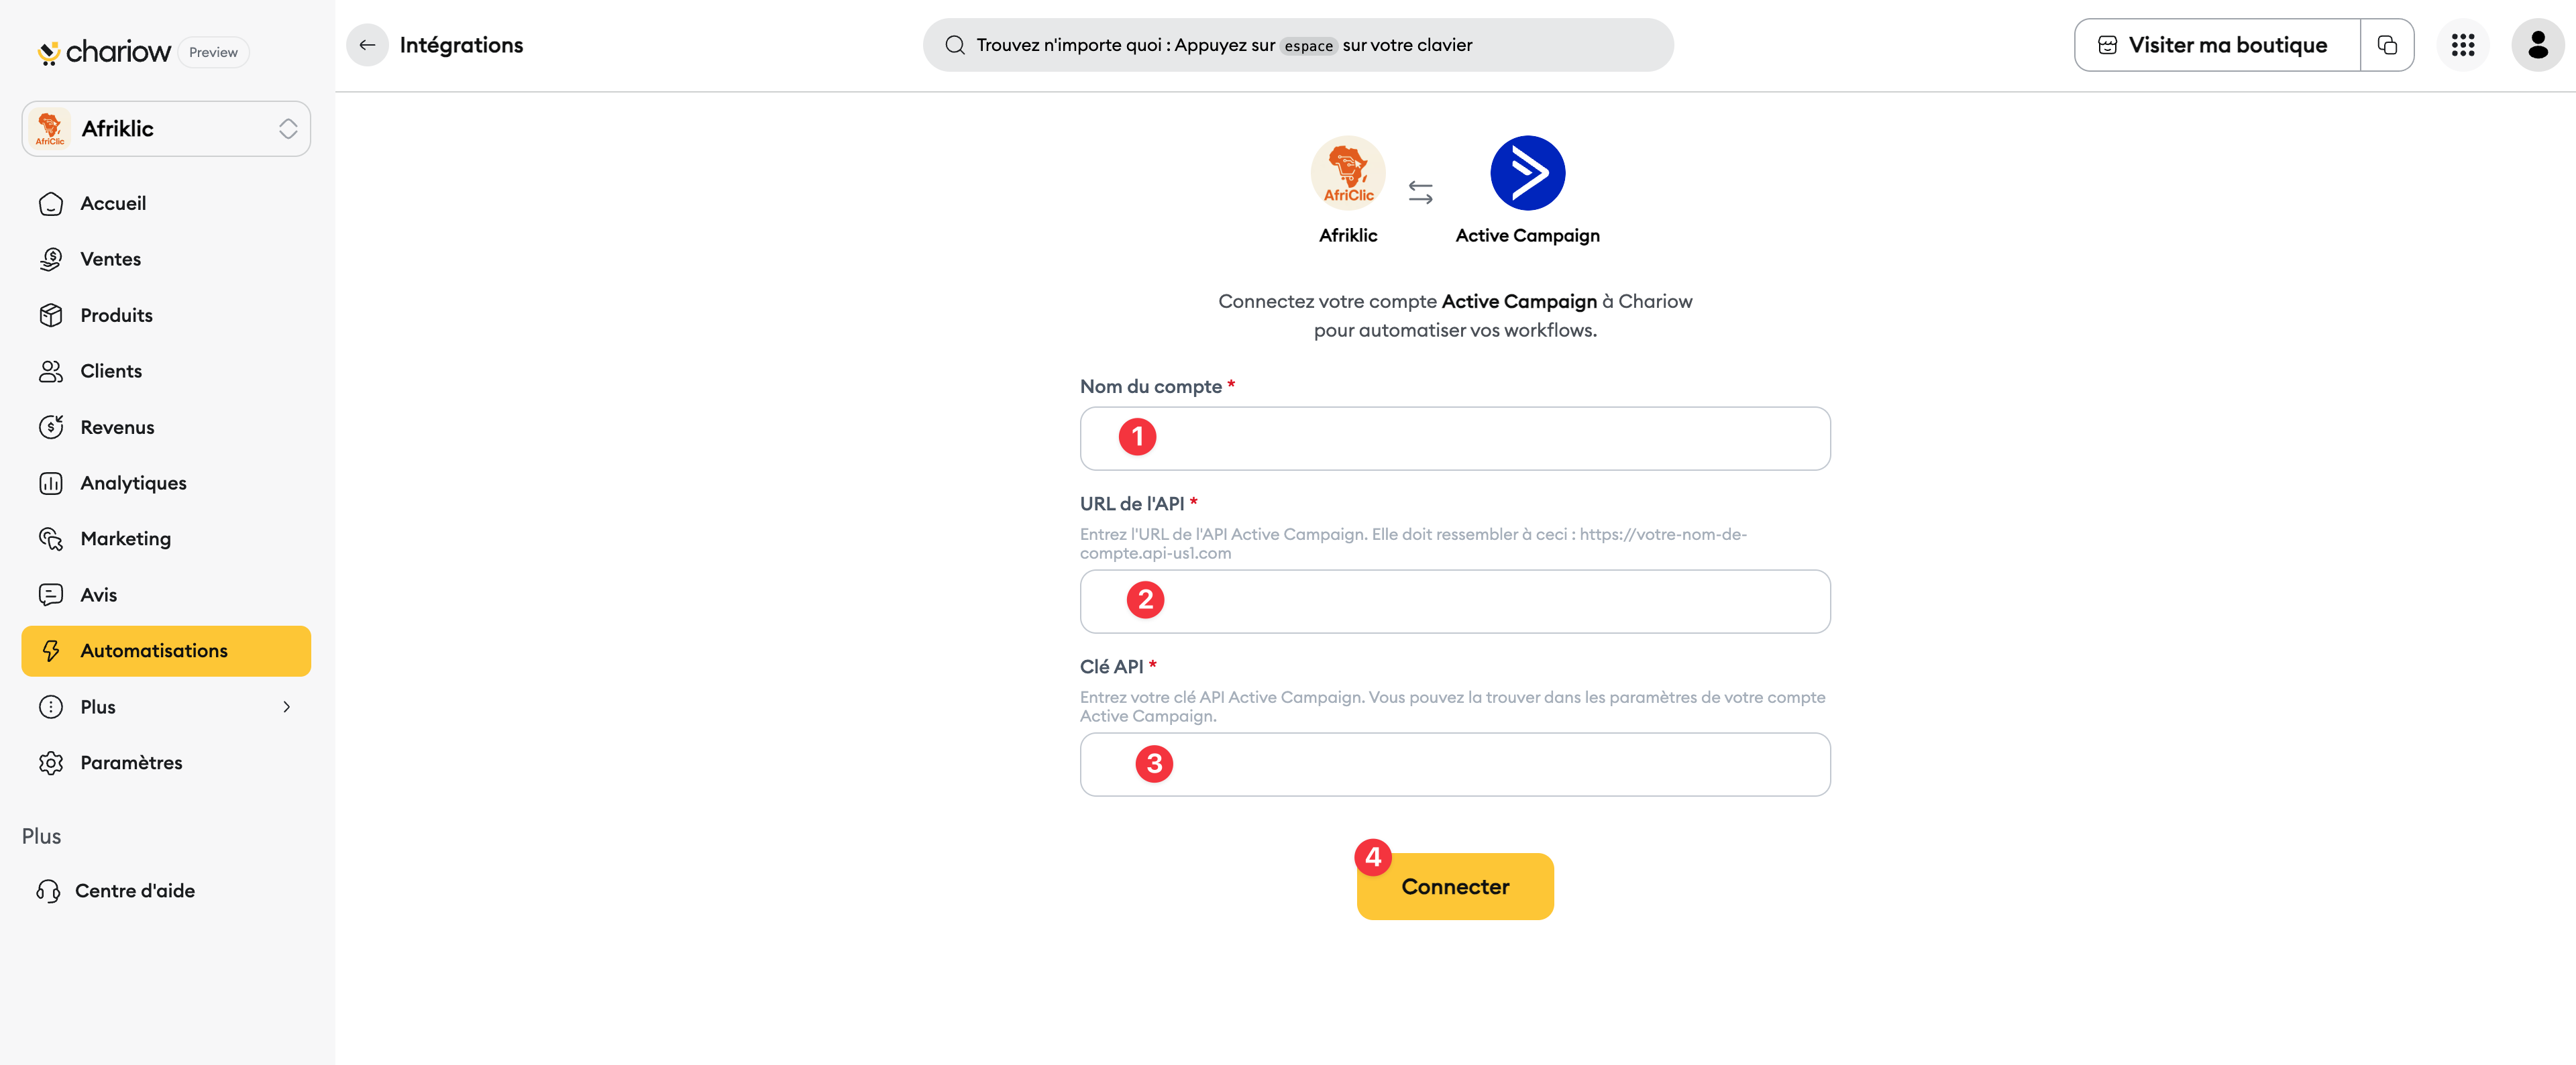Open Clients in the sidebar
The image size is (2576, 1065).
point(166,371)
